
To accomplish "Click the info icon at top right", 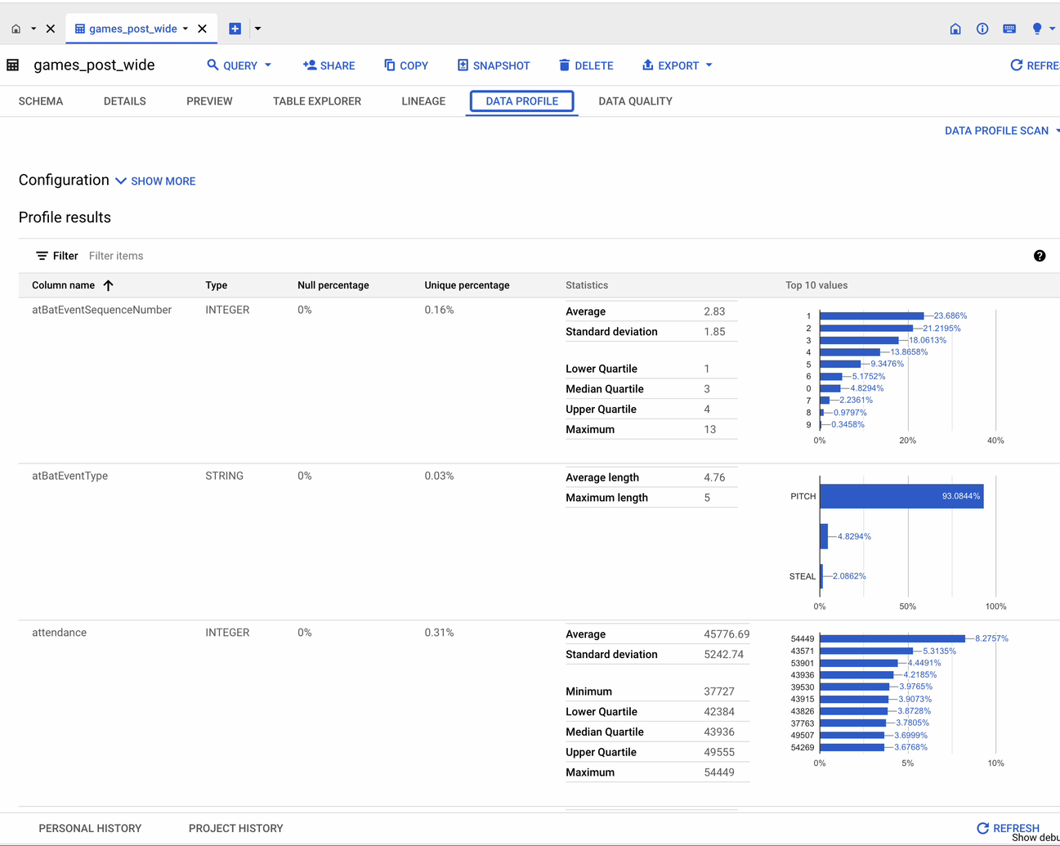I will pyautogui.click(x=982, y=29).
